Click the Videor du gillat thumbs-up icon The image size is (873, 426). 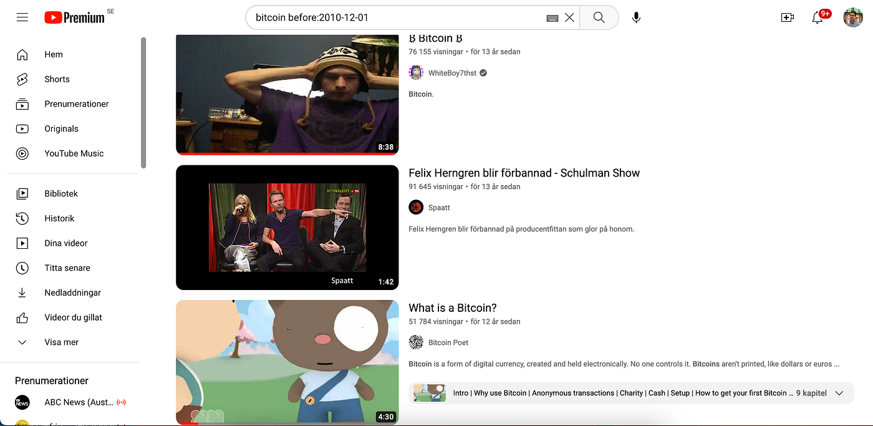click(x=22, y=317)
